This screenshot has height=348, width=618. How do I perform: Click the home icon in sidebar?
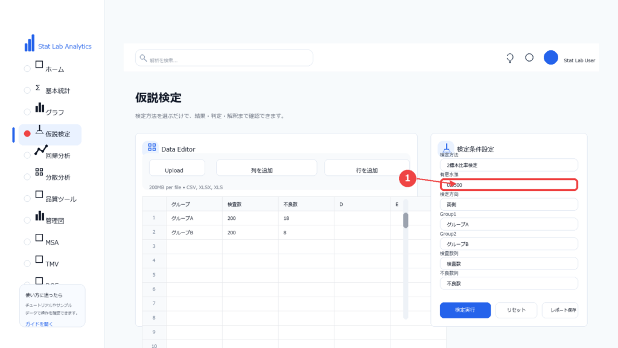point(39,65)
